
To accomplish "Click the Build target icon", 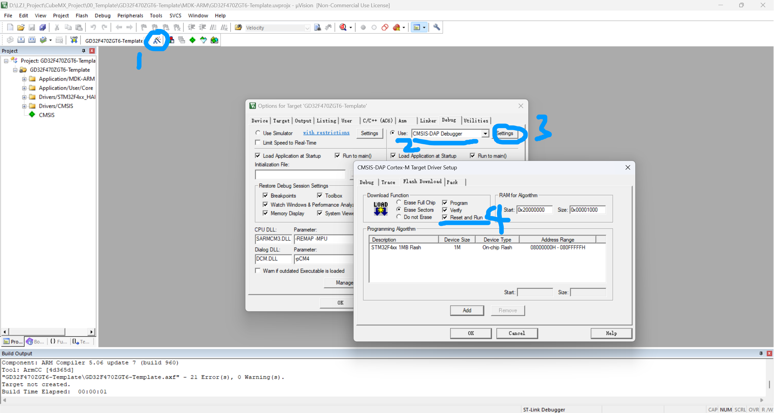I will 21,40.
